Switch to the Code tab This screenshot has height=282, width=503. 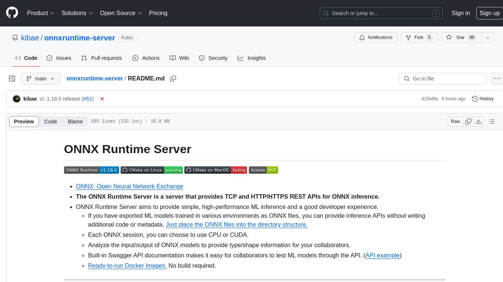coord(26,58)
